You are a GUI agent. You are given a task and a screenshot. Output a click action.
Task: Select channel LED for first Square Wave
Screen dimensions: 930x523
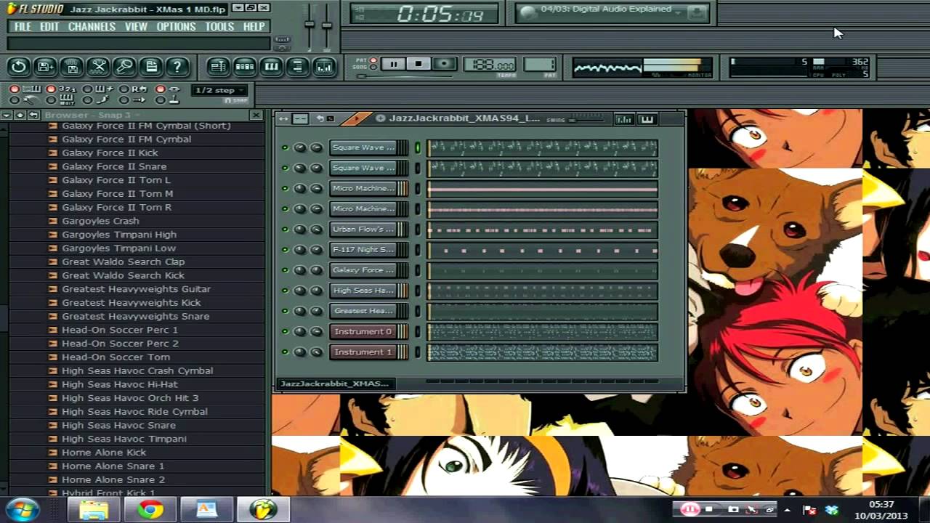tap(418, 147)
